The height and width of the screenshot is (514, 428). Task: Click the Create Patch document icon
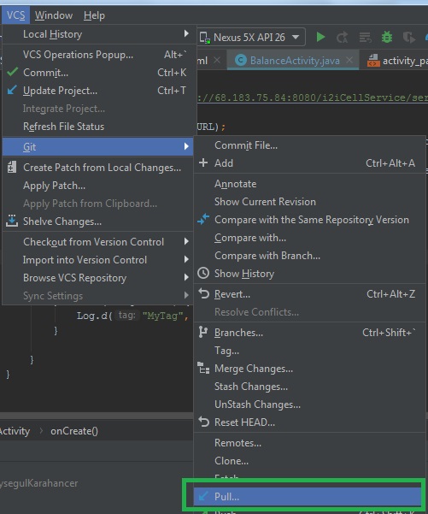tap(12, 167)
